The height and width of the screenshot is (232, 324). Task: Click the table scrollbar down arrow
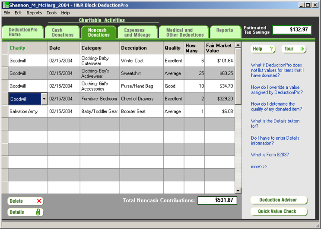[238, 191]
